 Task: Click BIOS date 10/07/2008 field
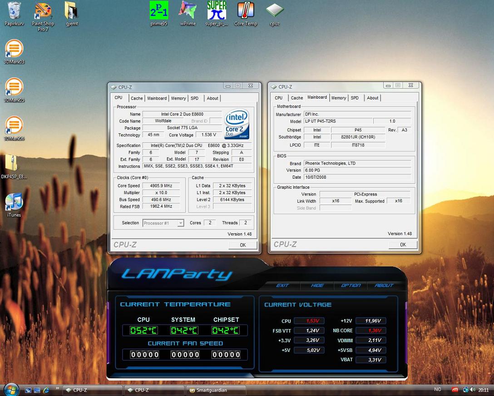[x=357, y=177]
